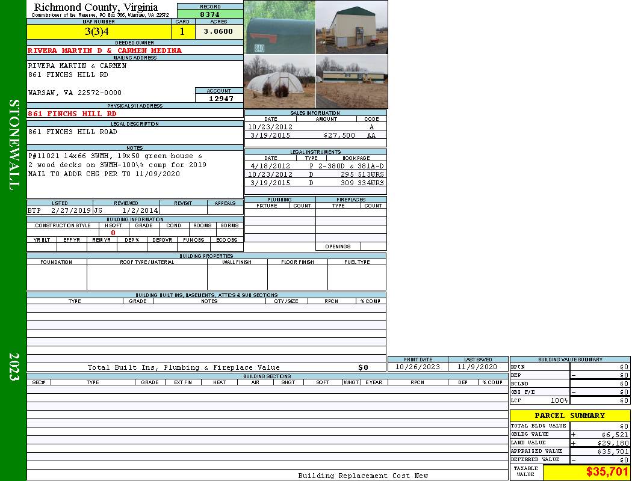Click the record number 8374 field
This screenshot has height=481, width=632.
tap(210, 14)
